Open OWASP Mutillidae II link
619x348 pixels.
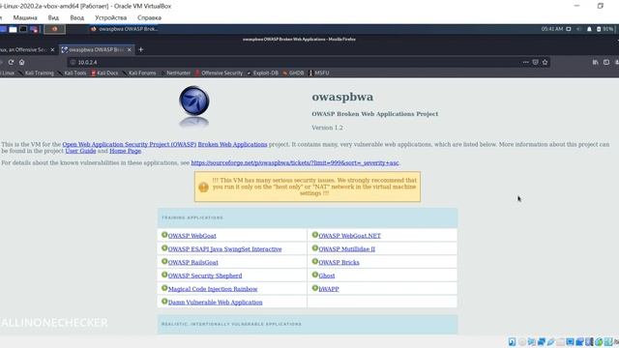click(347, 249)
